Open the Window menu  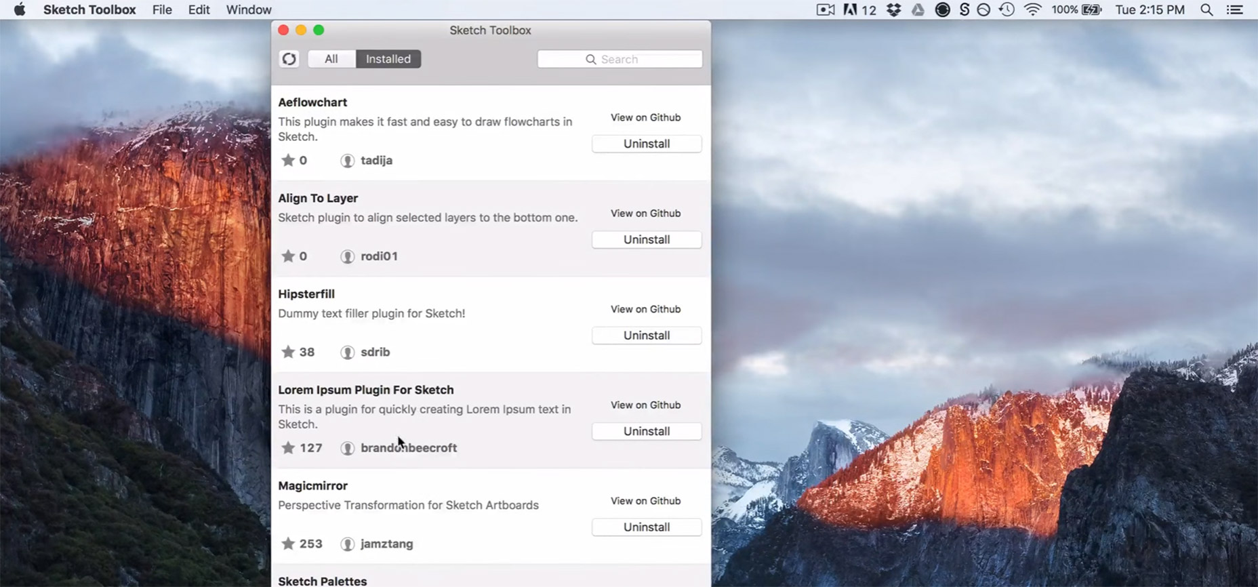249,9
